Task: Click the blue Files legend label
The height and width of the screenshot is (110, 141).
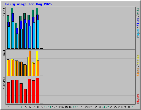Action: coord(138,22)
